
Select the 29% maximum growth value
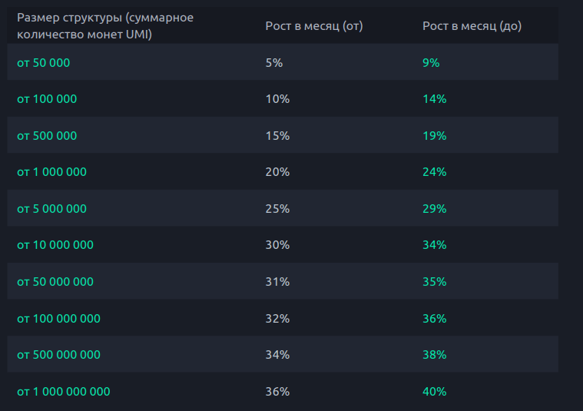[x=434, y=209]
